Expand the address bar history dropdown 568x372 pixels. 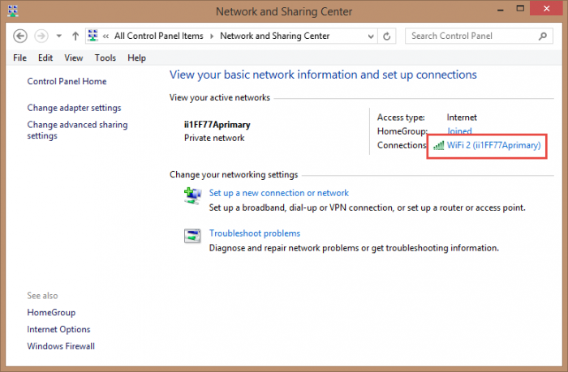(x=371, y=36)
